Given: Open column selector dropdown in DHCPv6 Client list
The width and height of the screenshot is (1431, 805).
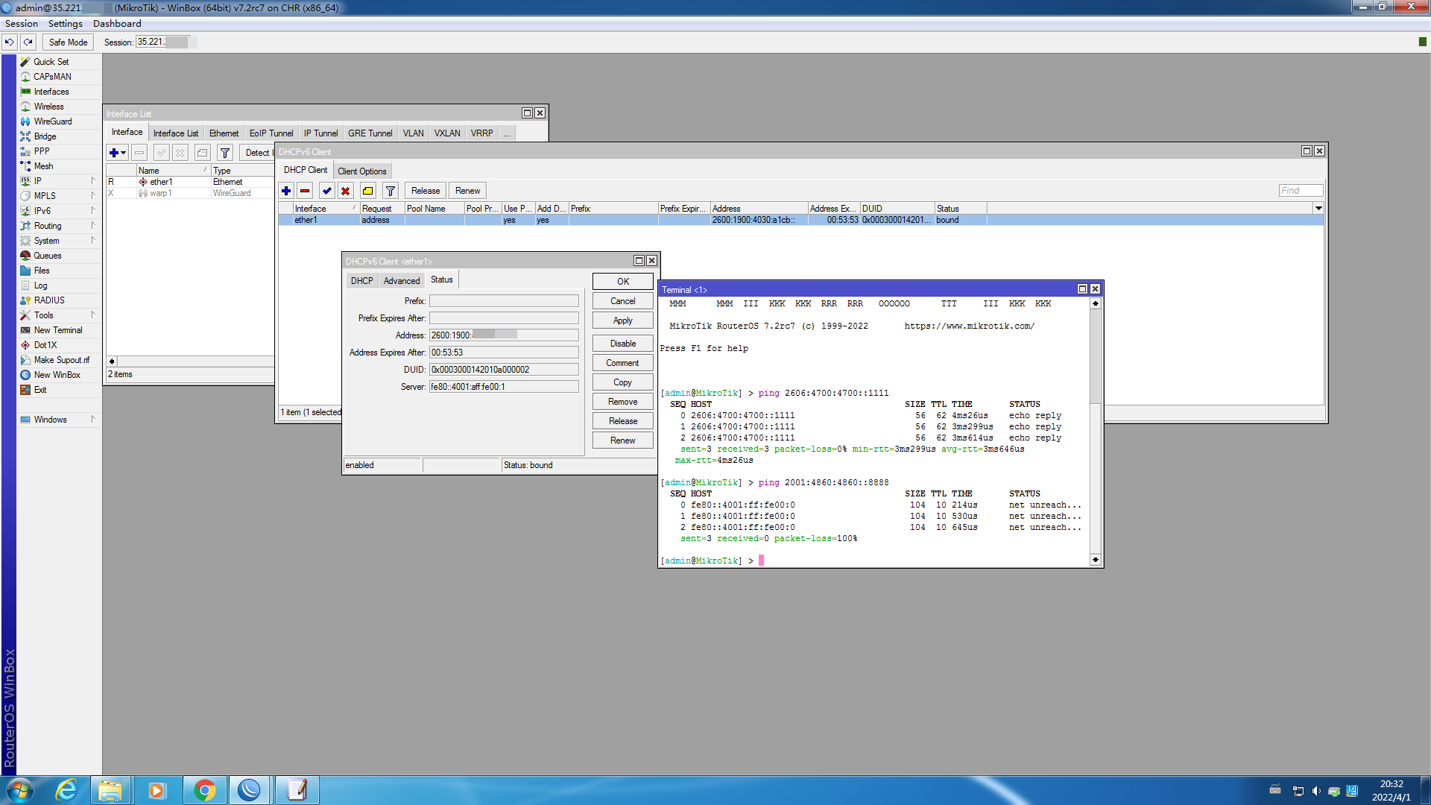Looking at the screenshot, I should (x=1318, y=209).
